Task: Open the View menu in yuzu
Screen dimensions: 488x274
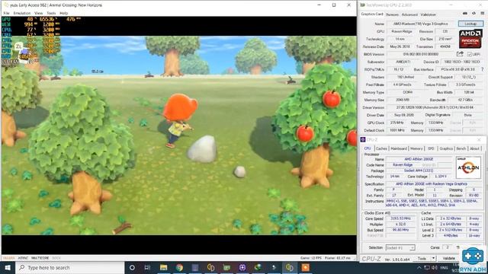Action: [x=39, y=14]
